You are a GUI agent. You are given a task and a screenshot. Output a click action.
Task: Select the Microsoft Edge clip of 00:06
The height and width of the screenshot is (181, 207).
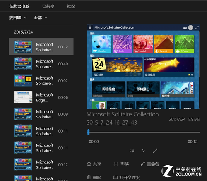coord(41,97)
